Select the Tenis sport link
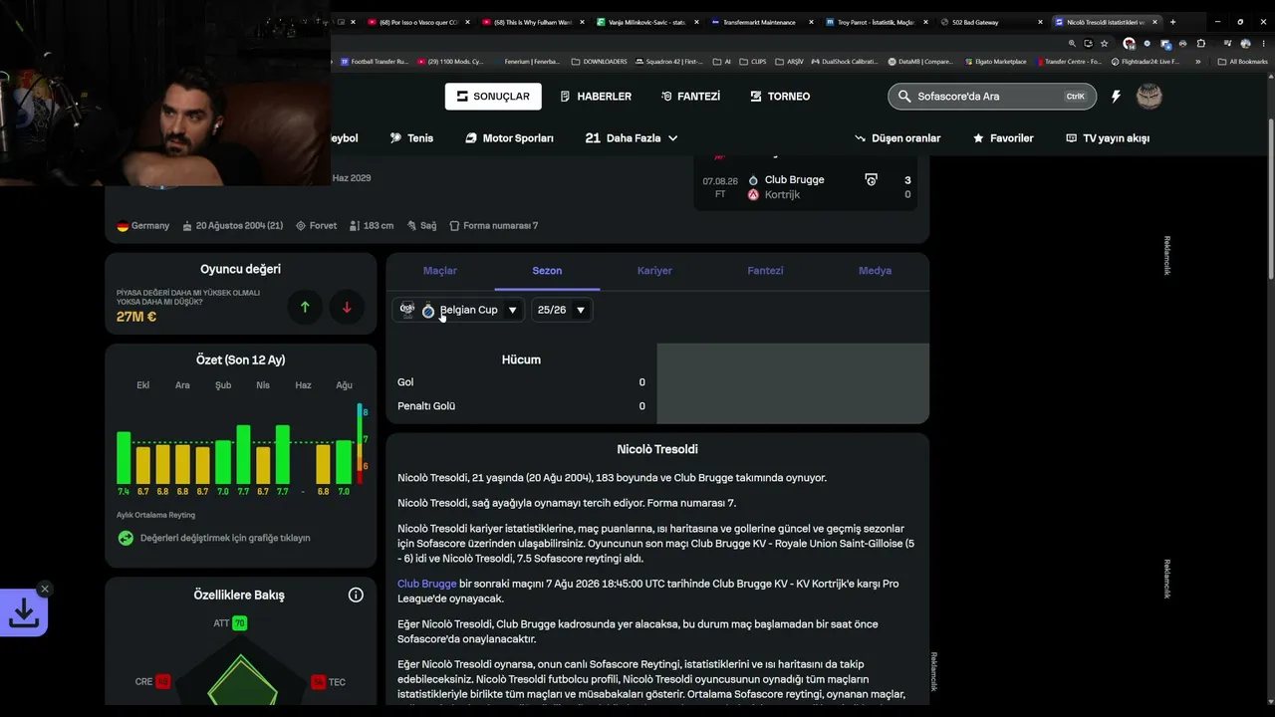 coord(411,138)
